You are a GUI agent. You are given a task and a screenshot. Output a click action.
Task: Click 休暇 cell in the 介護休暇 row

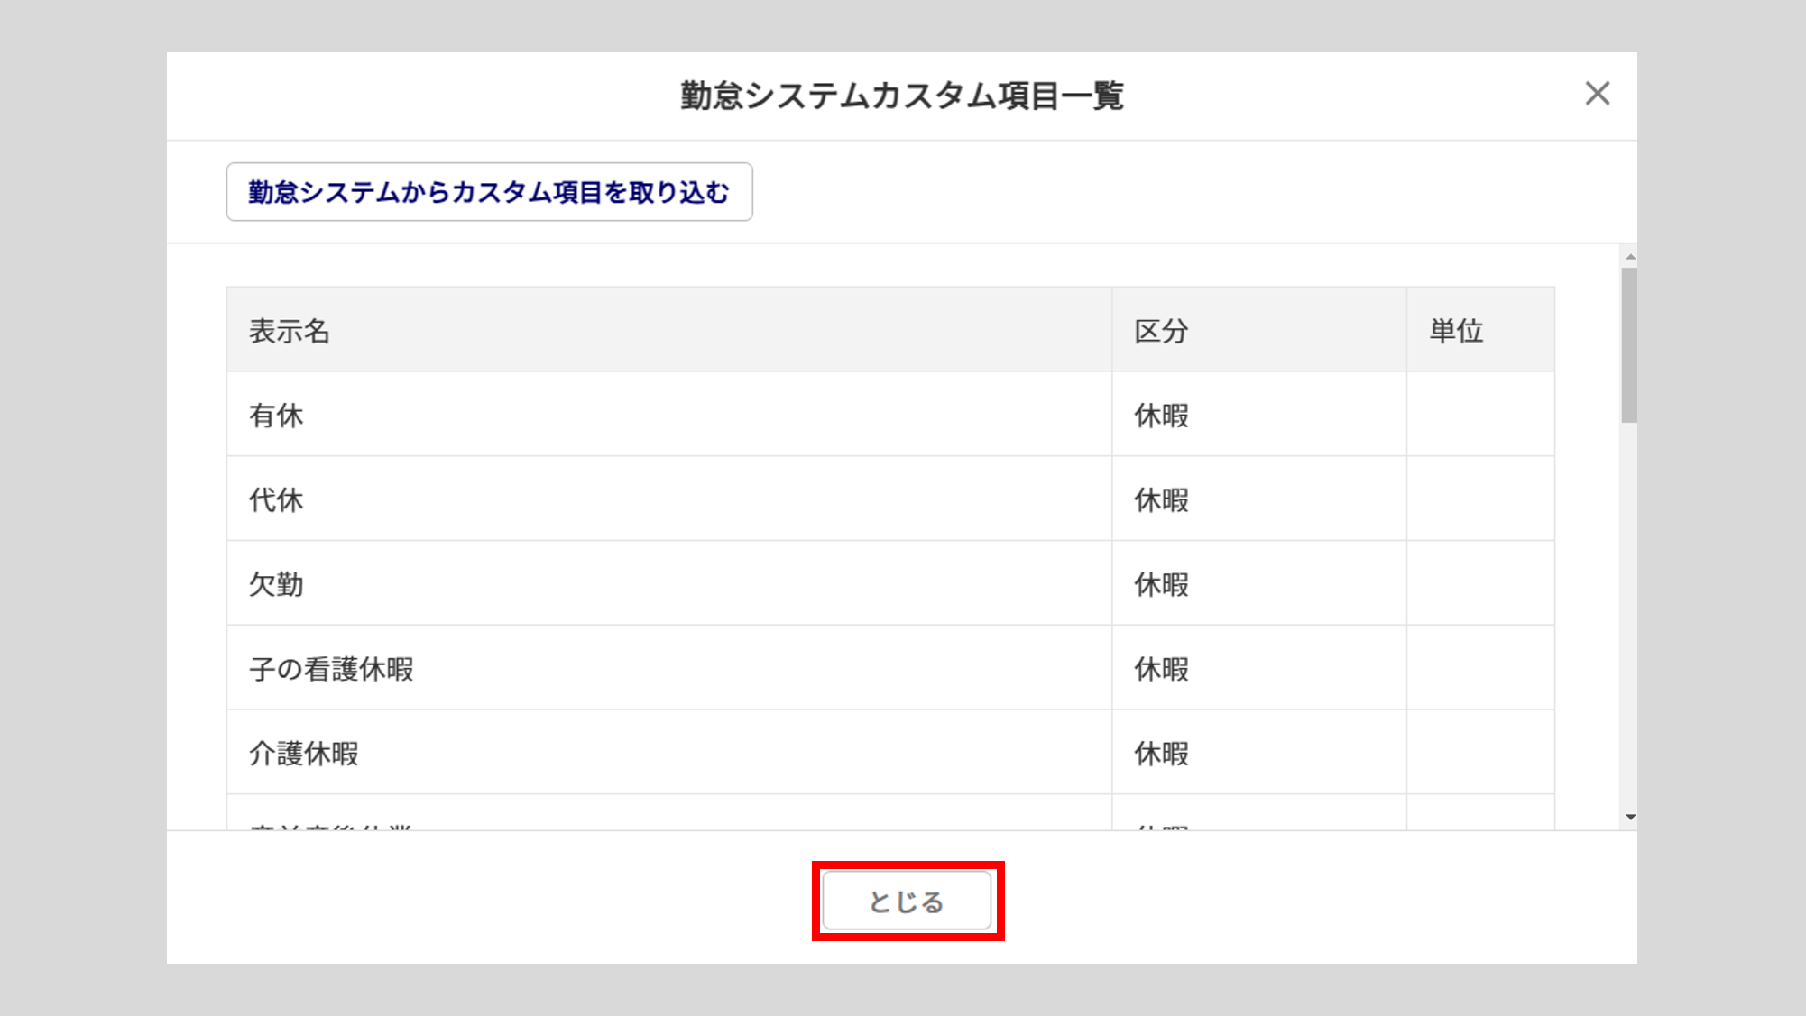(x=1259, y=754)
